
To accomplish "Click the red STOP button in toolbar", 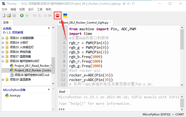I will 57,16.
